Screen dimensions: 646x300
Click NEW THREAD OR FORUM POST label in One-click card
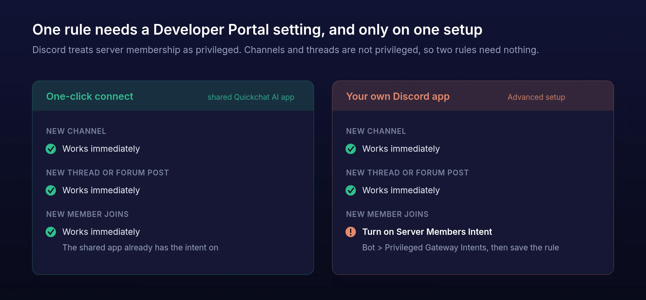pos(107,173)
